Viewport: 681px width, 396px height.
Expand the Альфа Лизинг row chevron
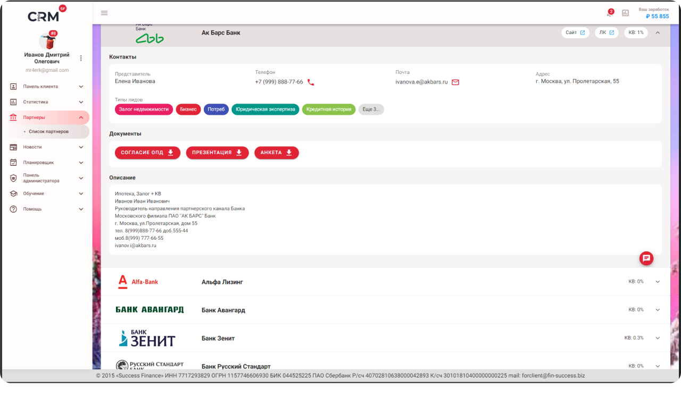pyautogui.click(x=658, y=282)
